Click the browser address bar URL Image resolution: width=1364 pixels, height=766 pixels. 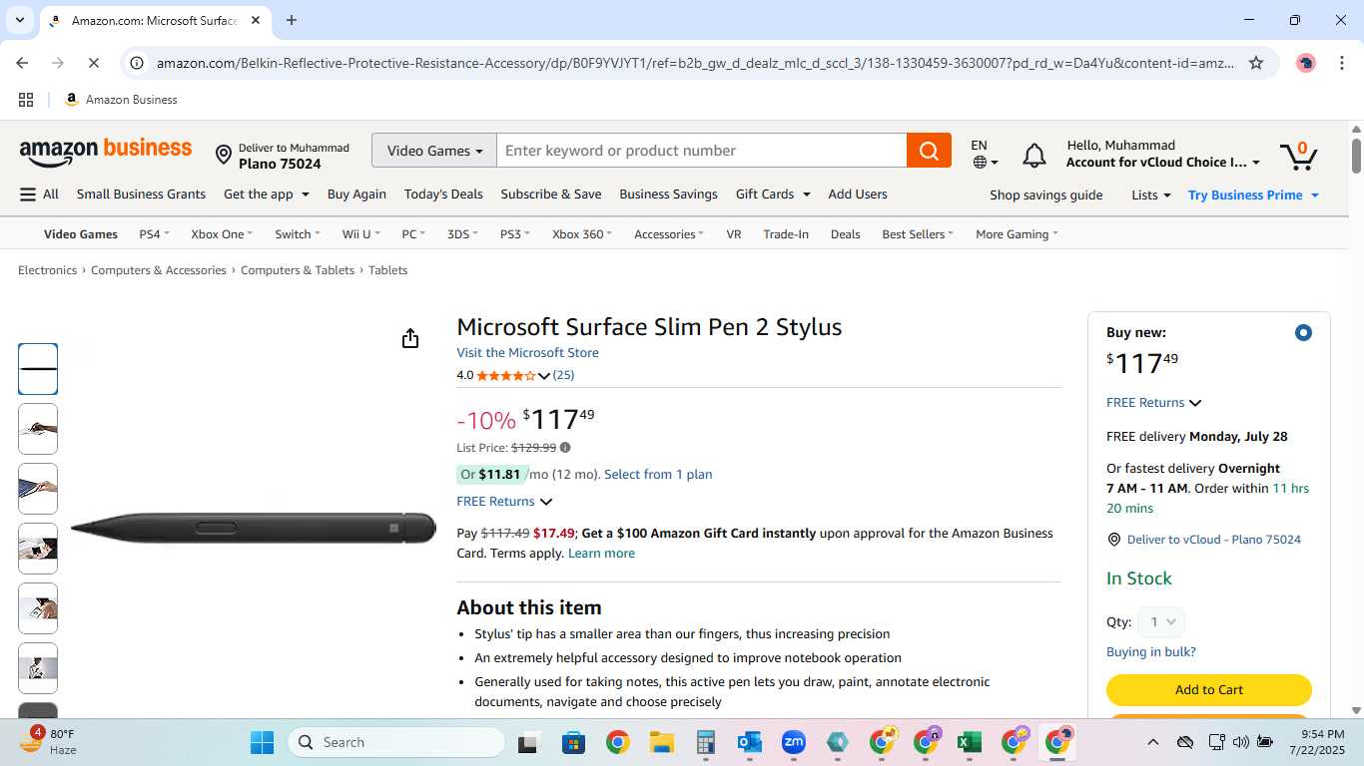(x=695, y=63)
